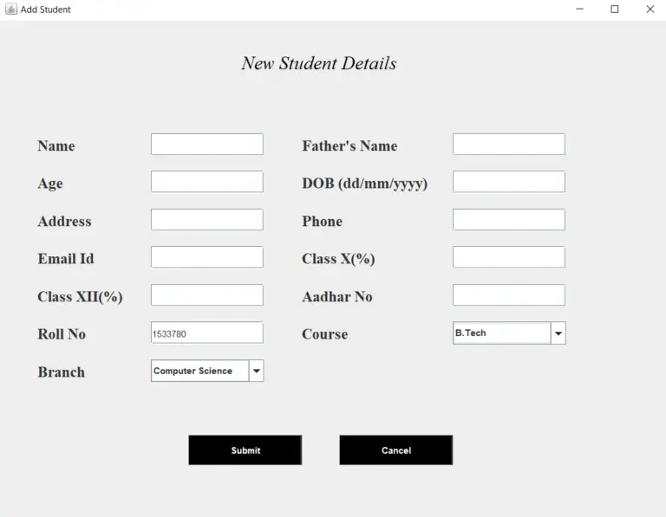Click into the Father's Name field
Image resolution: width=666 pixels, height=517 pixels.
point(508,145)
